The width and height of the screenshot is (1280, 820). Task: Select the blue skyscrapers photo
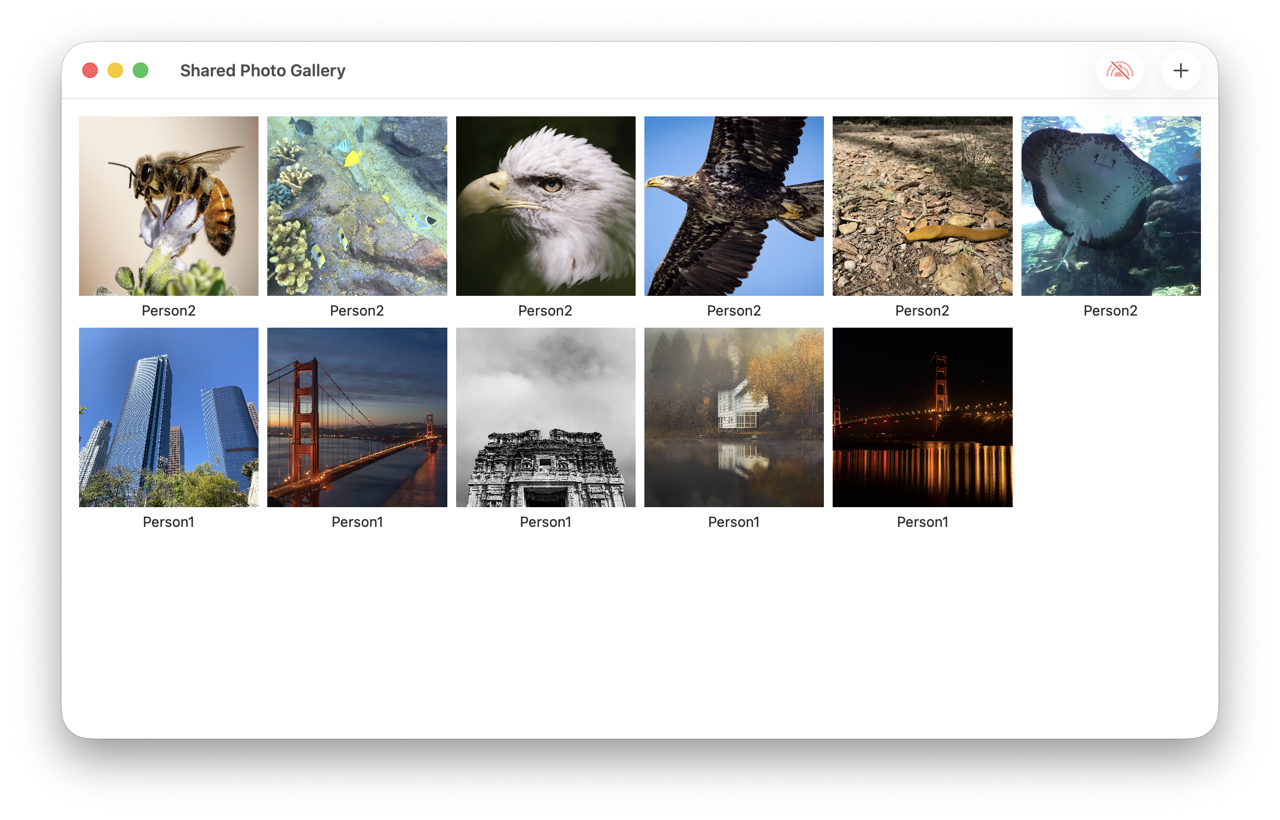(169, 417)
